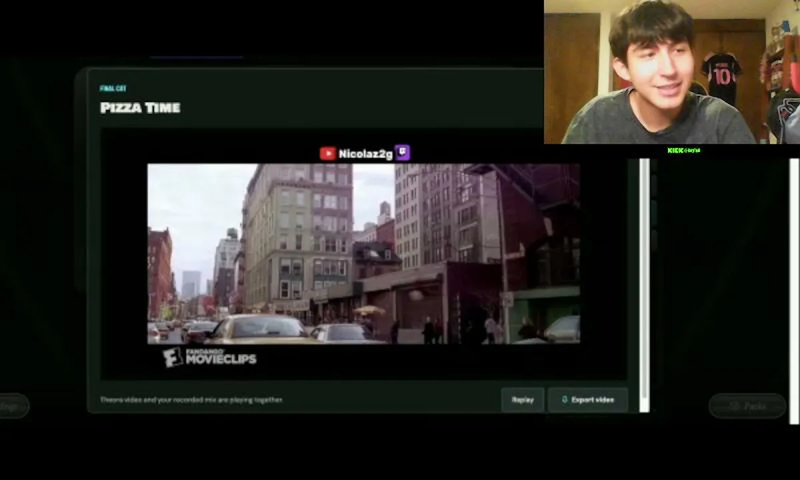The image size is (800, 480).
Task: Click the Pizza Time video preview
Action: coord(363,254)
